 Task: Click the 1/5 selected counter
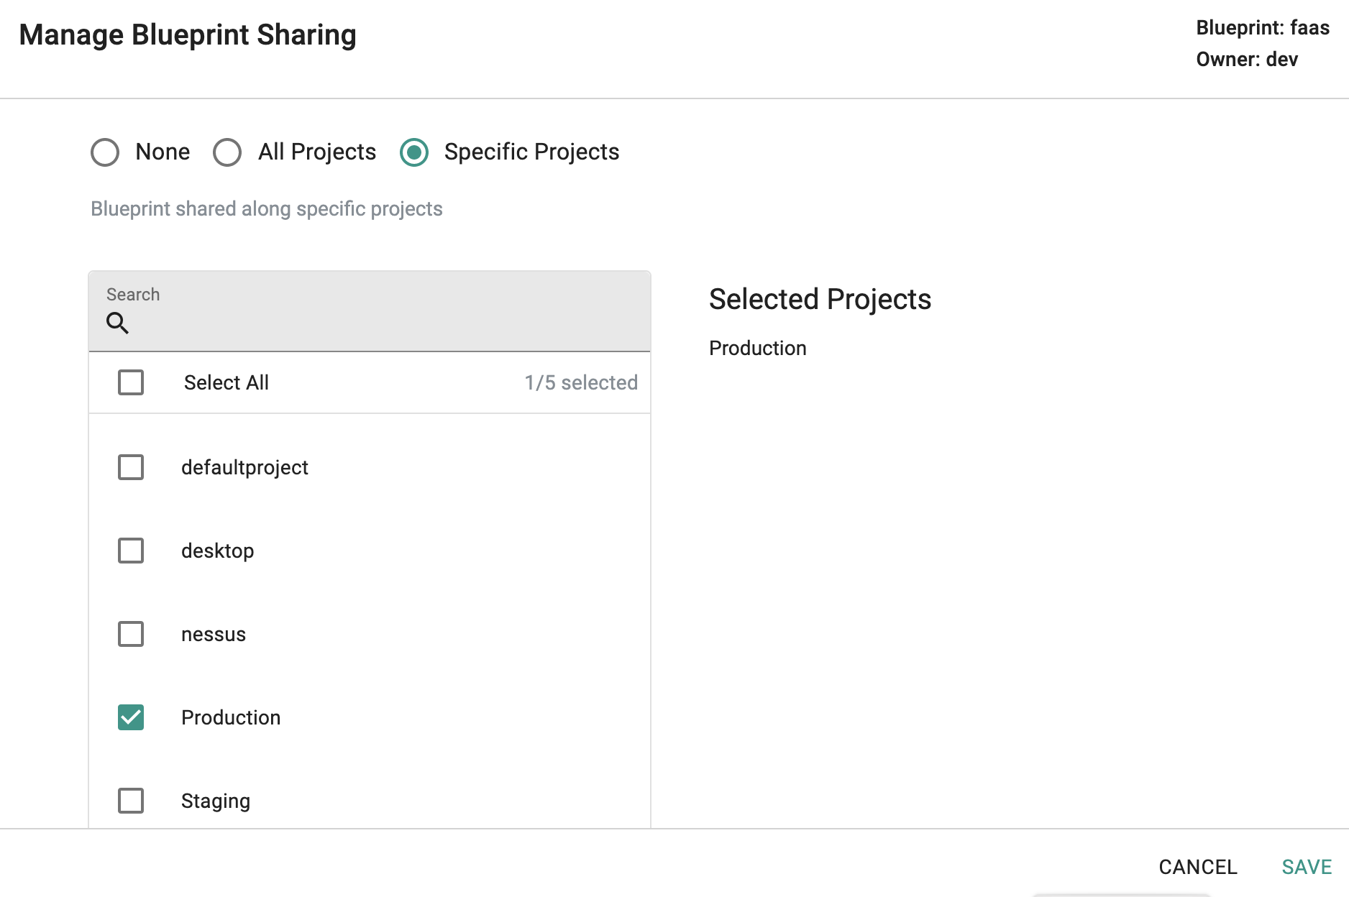pyautogui.click(x=581, y=382)
